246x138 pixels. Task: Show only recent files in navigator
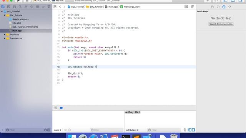pos(45,130)
